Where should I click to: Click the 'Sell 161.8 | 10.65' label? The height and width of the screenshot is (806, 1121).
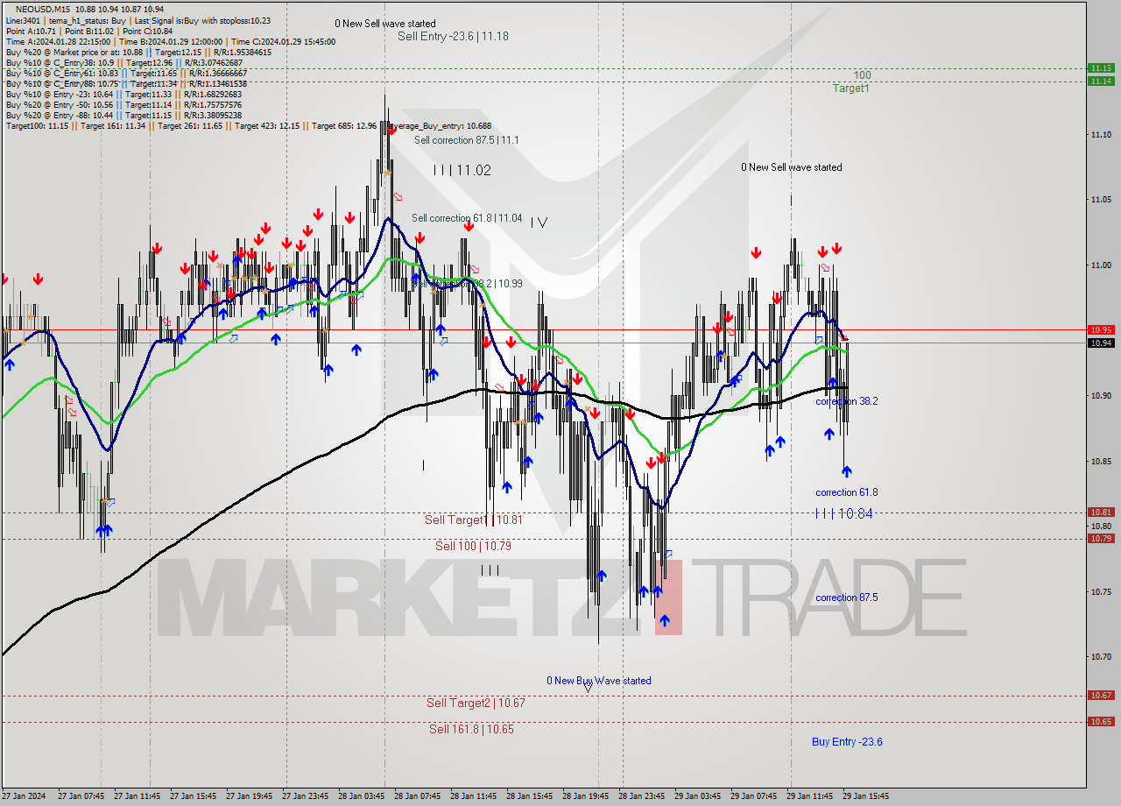click(471, 729)
